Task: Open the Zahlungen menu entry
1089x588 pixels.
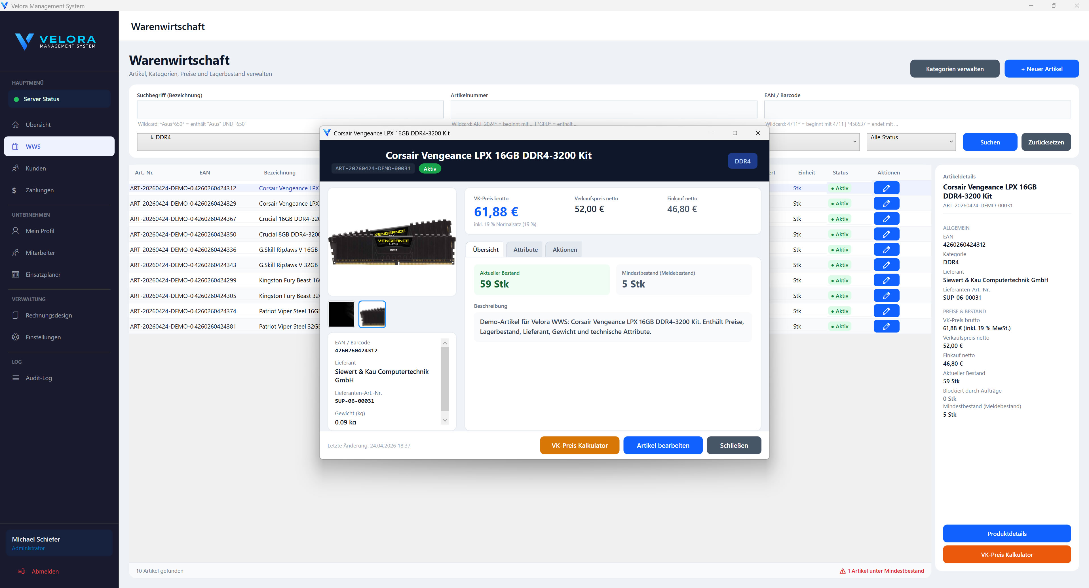Action: 59,190
